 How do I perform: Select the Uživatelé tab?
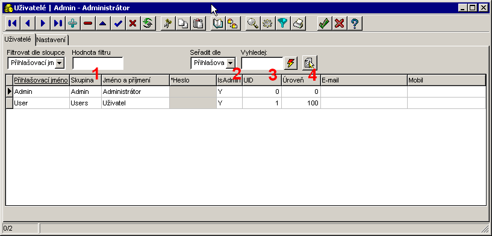click(17, 40)
